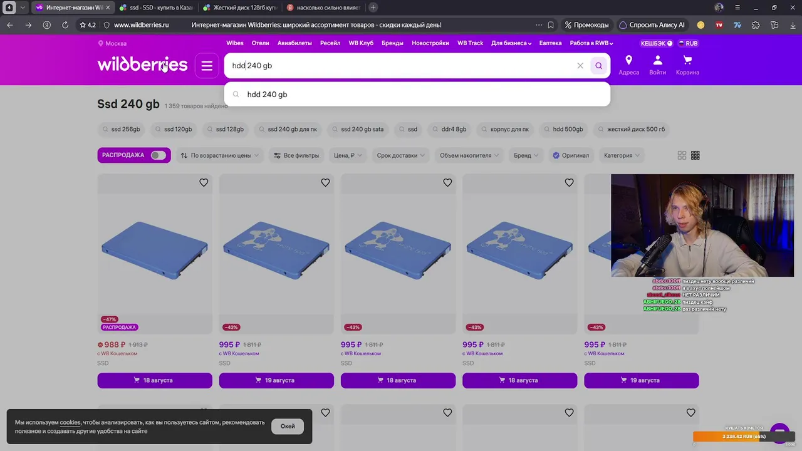Click Окей on cookie notice
Image resolution: width=802 pixels, height=451 pixels.
pyautogui.click(x=288, y=427)
